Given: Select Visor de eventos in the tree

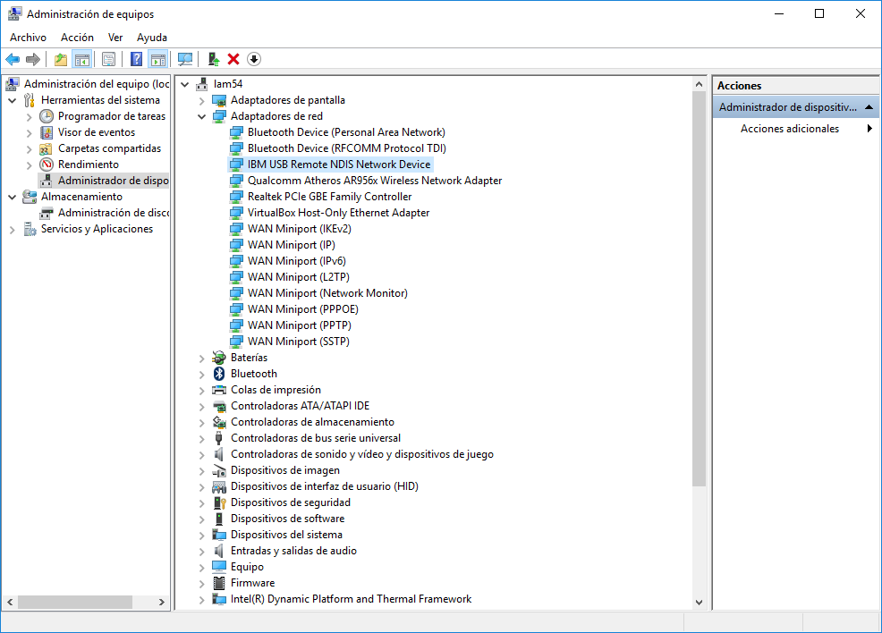Looking at the screenshot, I should coord(97,132).
